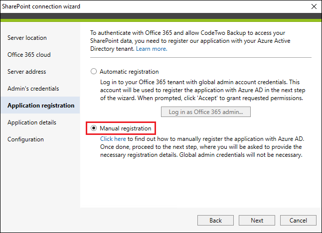Click the Automatic registration description paragraph
Viewport: 322px width, 233px height.
203,90
